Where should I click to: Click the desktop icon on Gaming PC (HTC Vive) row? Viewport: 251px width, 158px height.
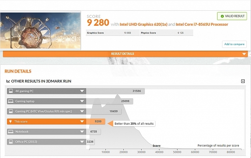coord(11,111)
